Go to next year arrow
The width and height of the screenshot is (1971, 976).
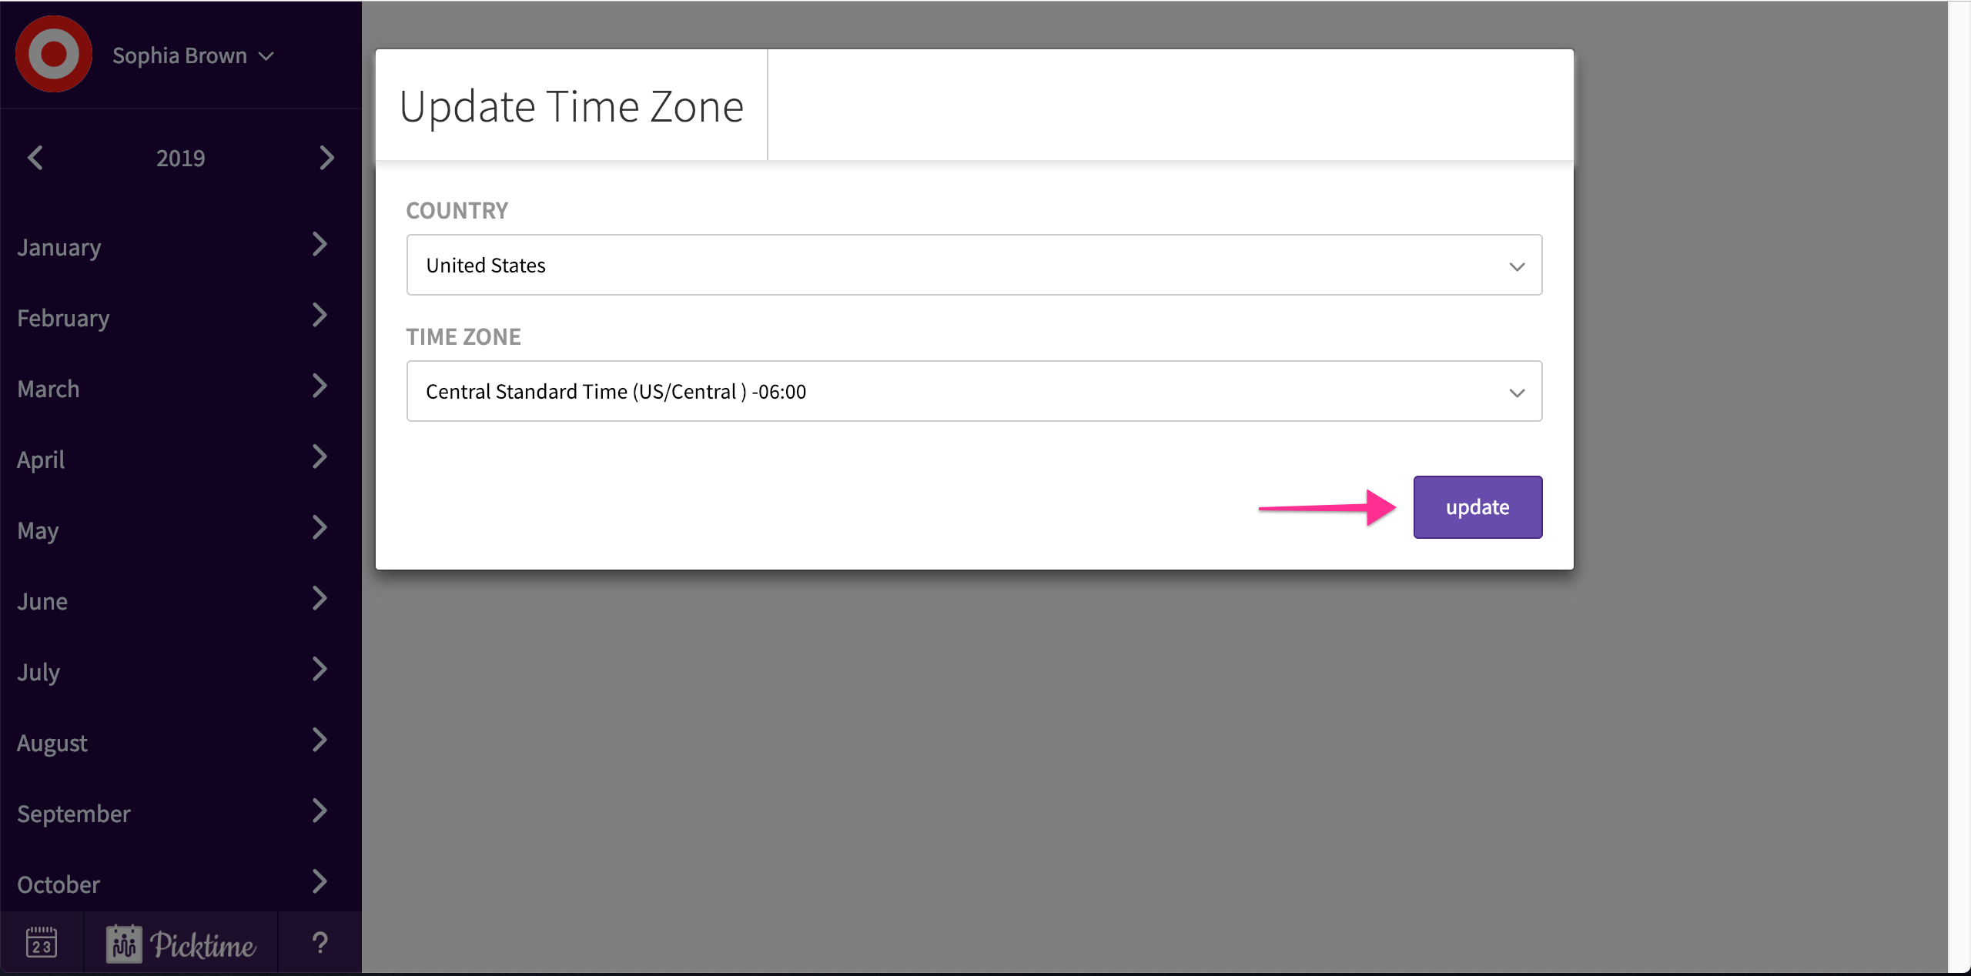pos(326,158)
